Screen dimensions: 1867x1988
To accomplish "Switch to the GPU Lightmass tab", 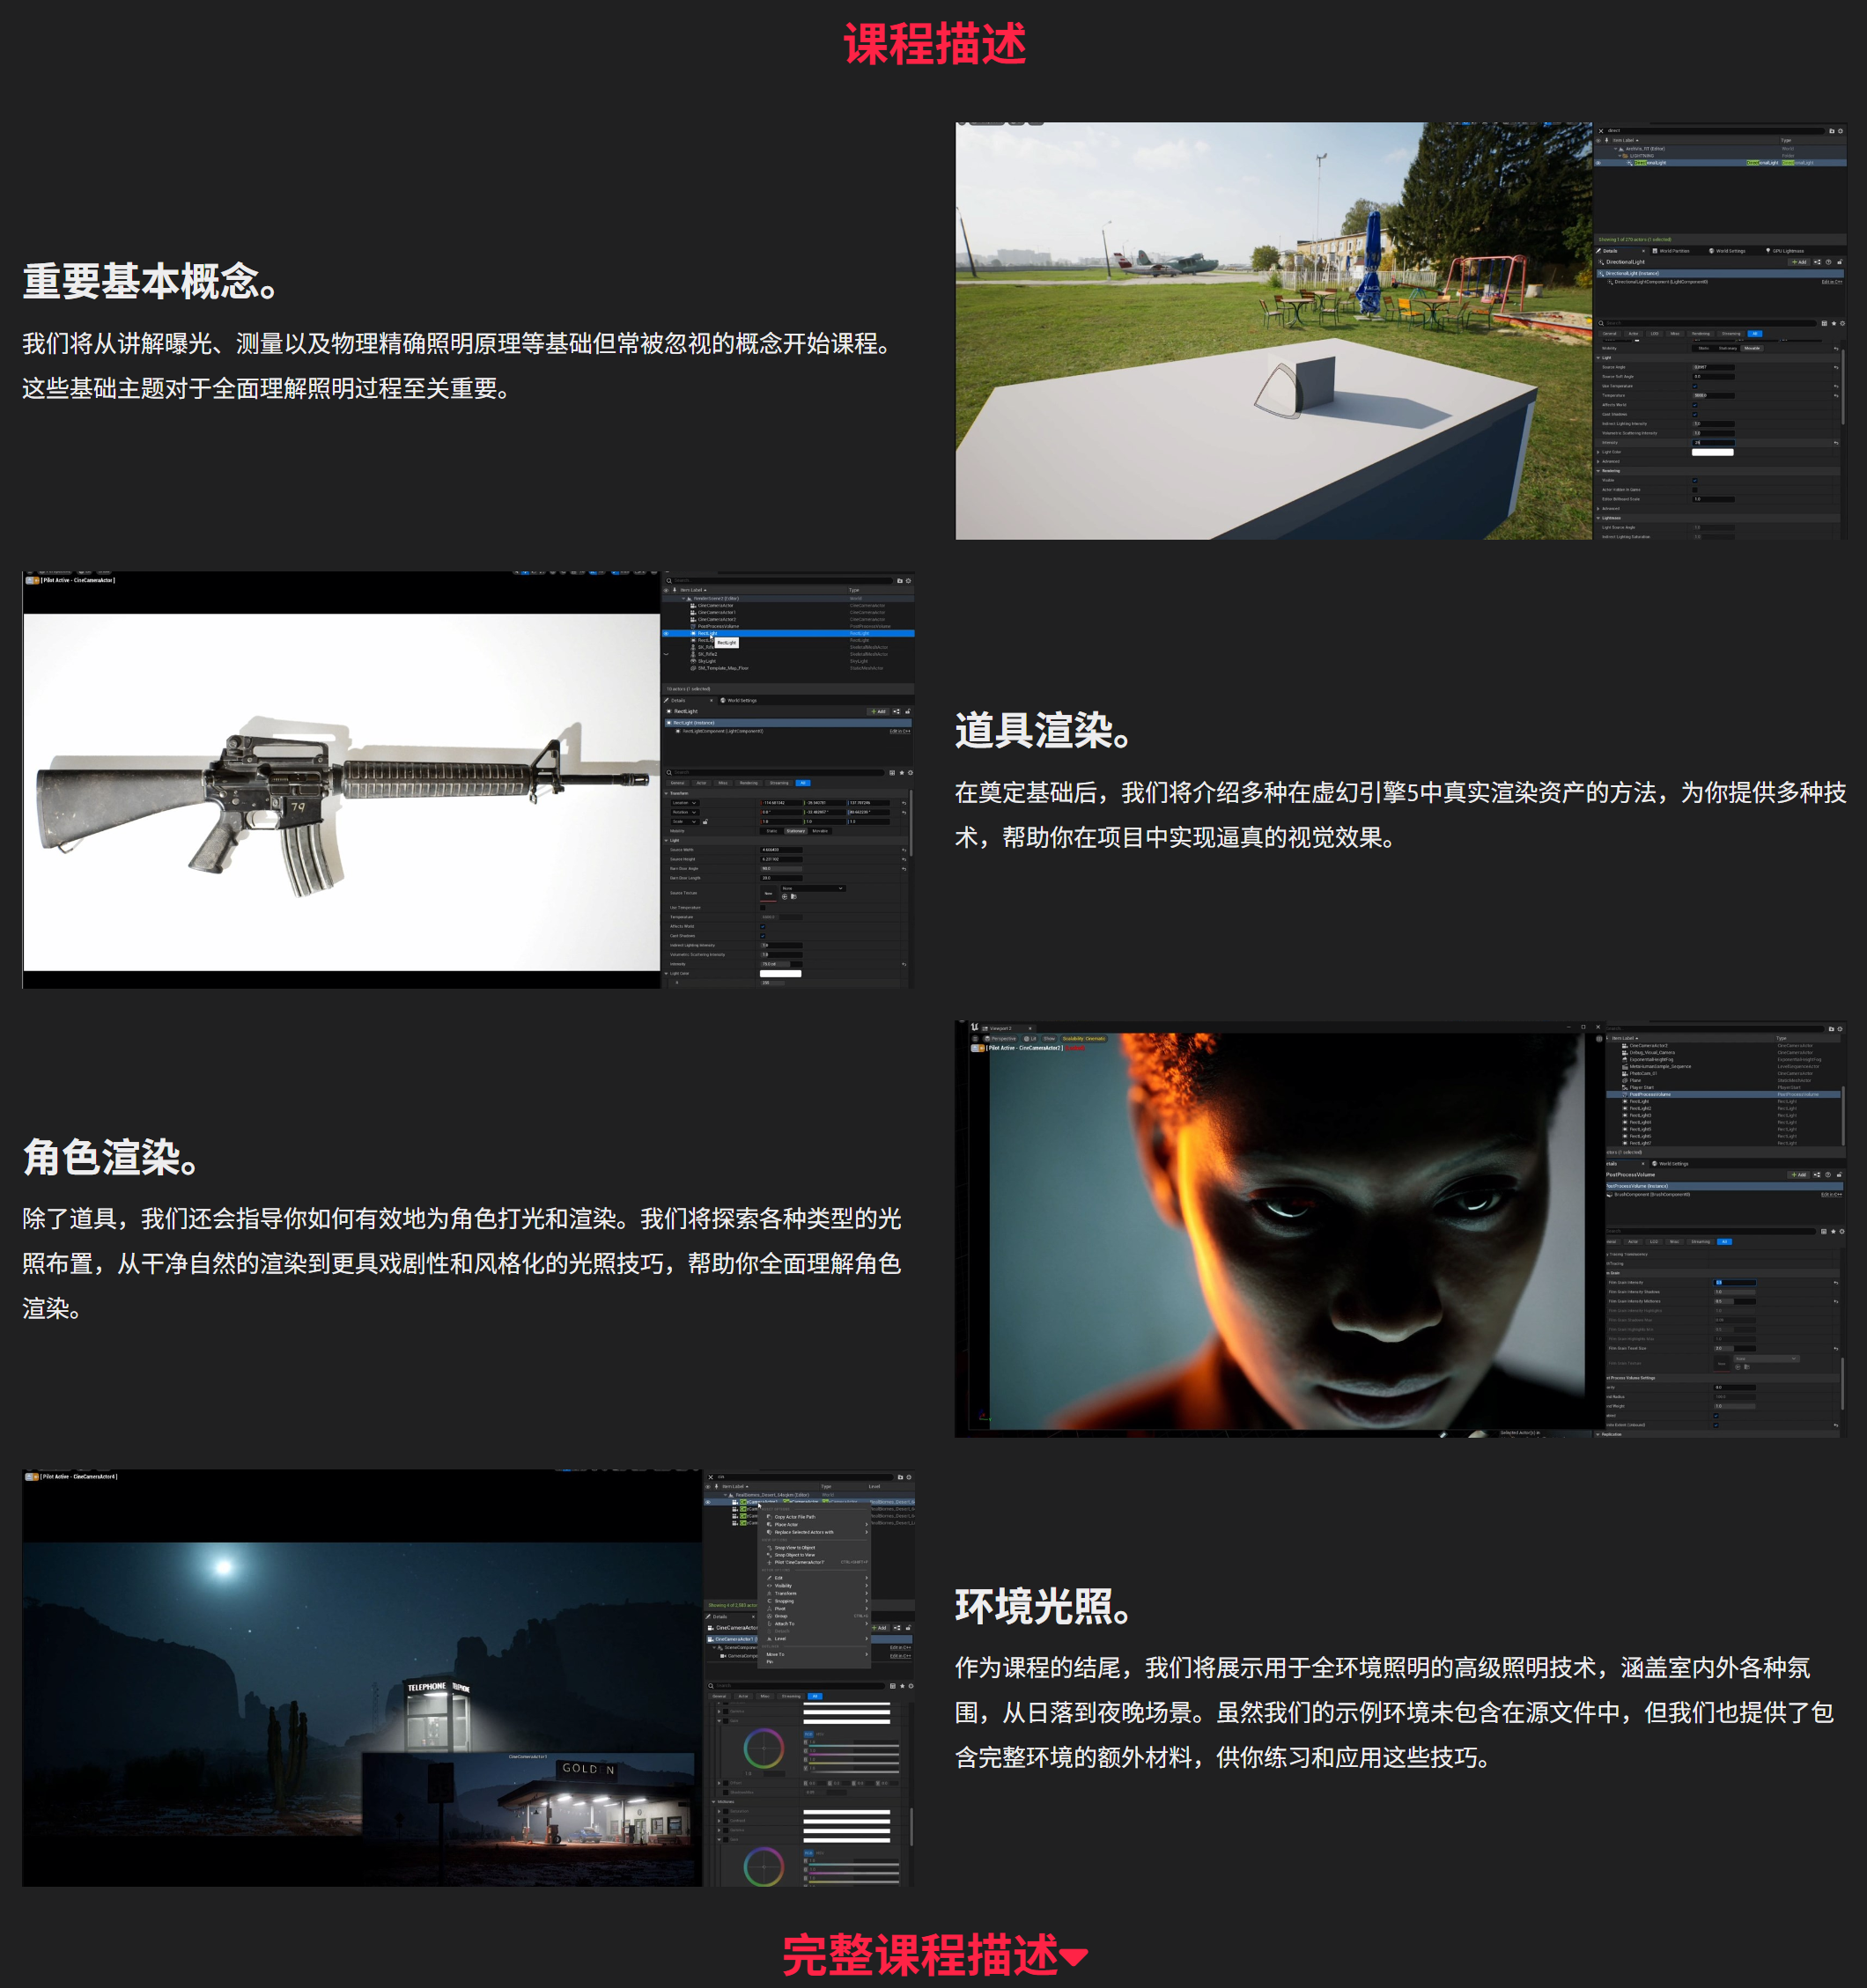I will (1788, 251).
